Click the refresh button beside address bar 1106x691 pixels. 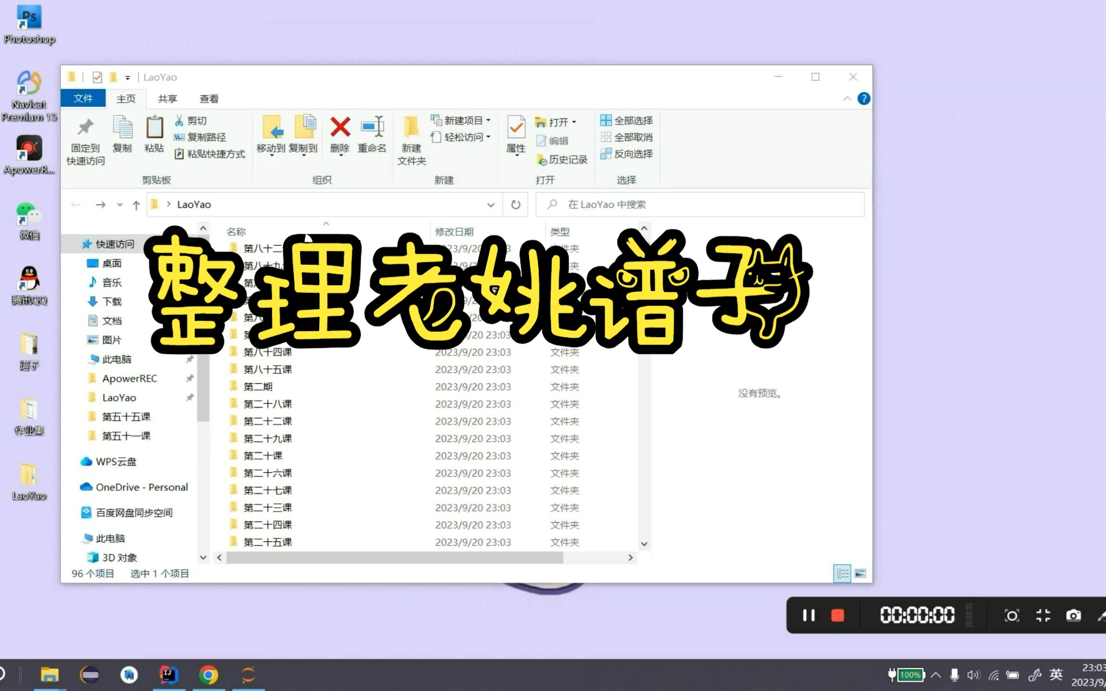click(x=516, y=205)
